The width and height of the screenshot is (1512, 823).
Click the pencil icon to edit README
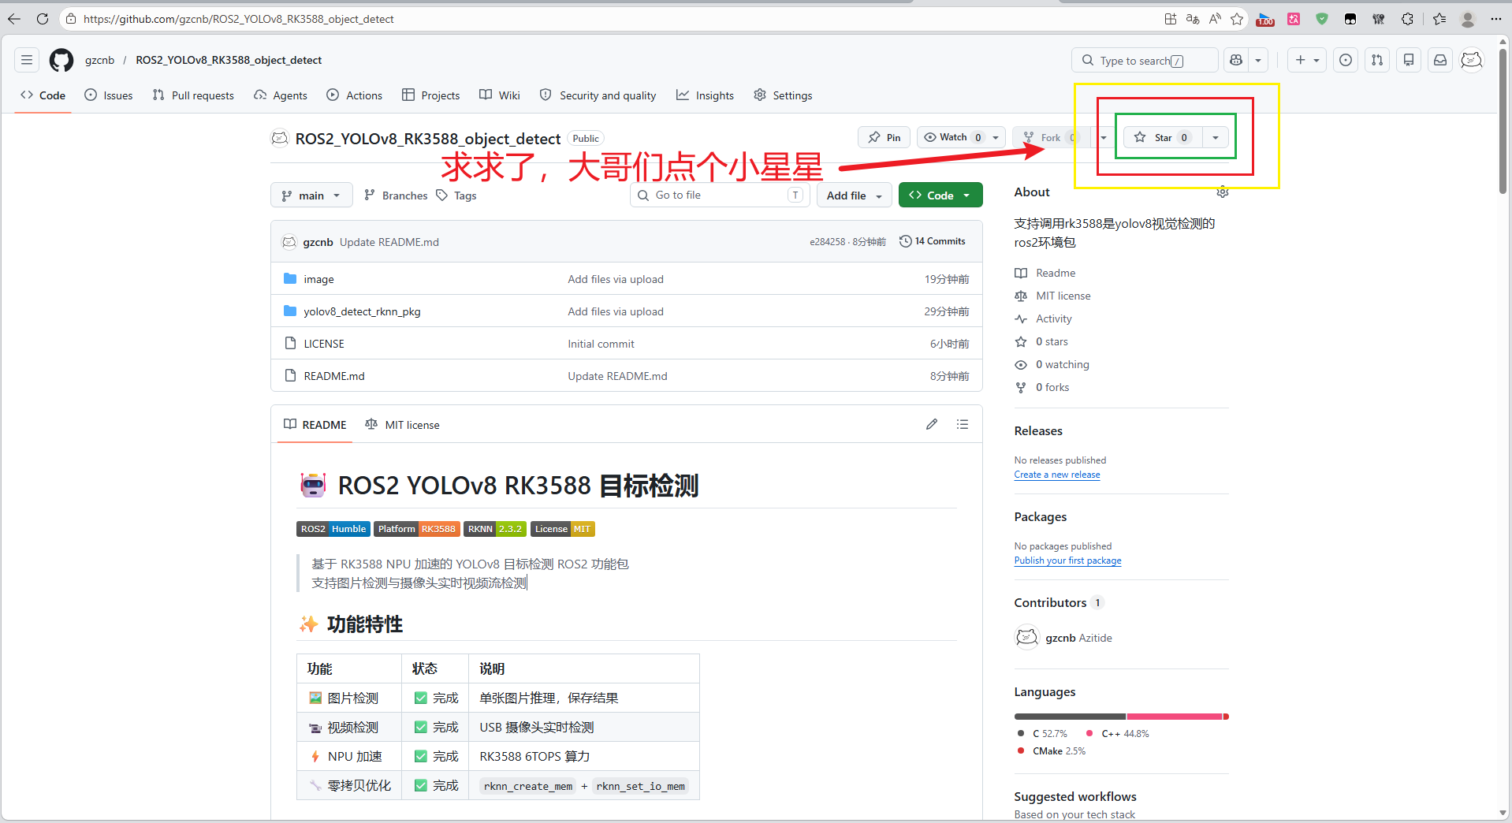[931, 424]
